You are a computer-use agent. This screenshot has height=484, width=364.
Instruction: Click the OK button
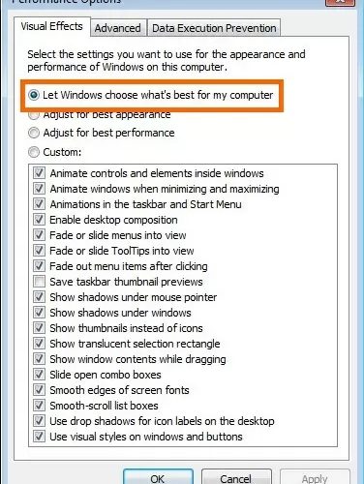[x=158, y=477]
